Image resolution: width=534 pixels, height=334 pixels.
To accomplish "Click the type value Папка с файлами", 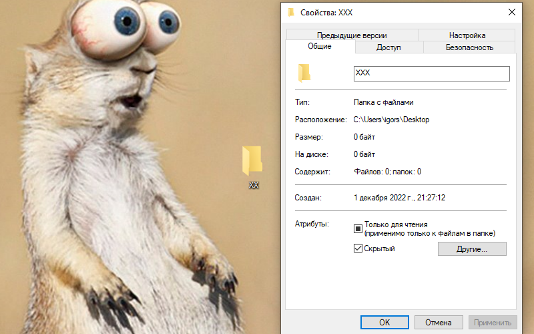I will pyautogui.click(x=383, y=102).
